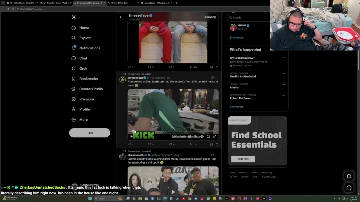Screen dimensions: 360x202
Task: Mute the Tryinsohard video
Action: coord(196,137)
